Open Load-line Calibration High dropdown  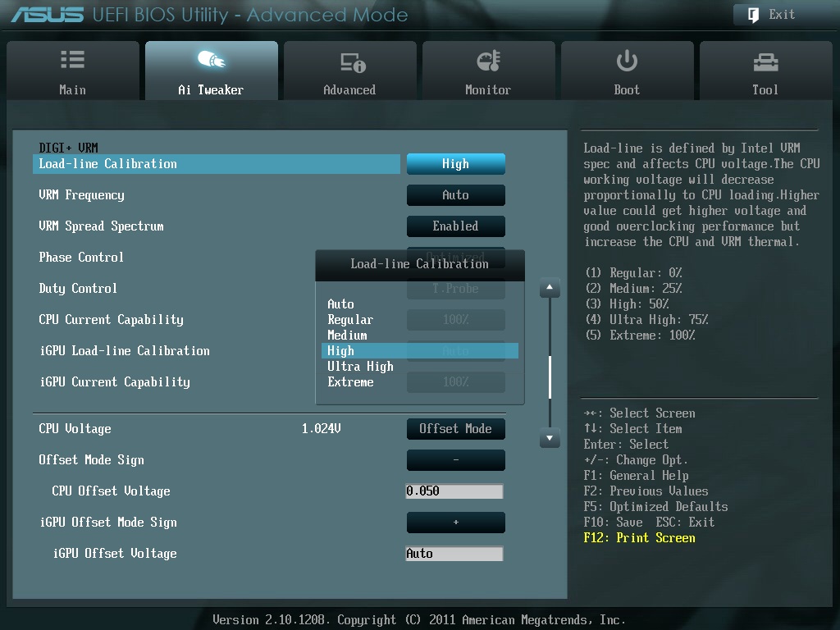pyautogui.click(x=456, y=164)
